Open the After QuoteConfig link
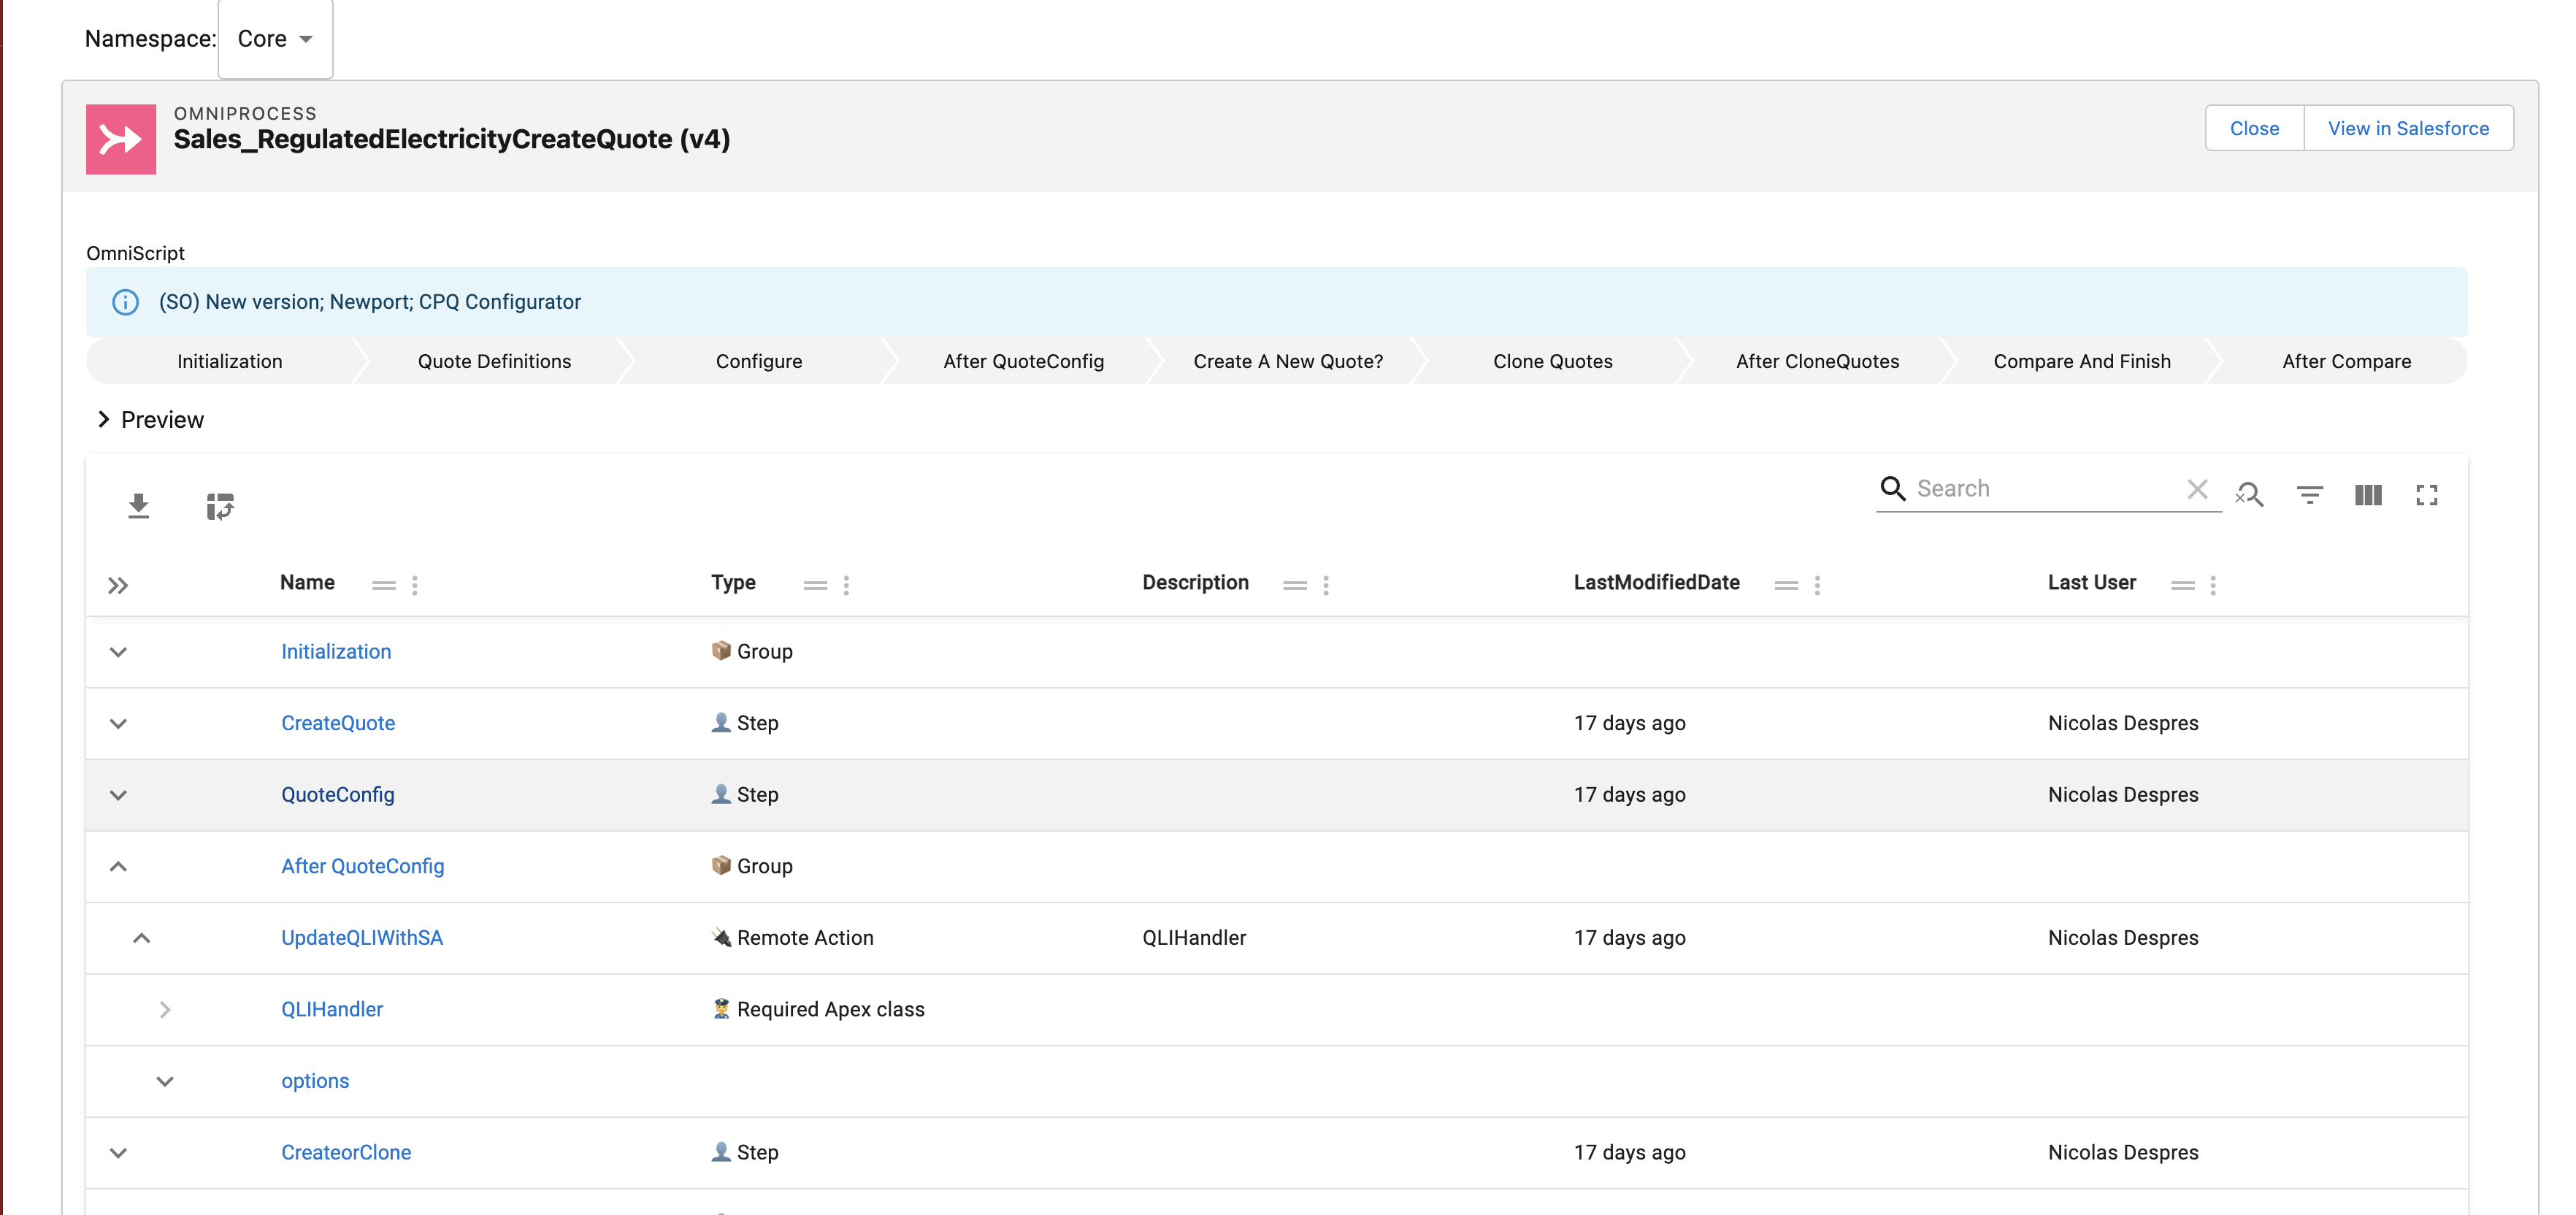The image size is (2576, 1215). pos(363,866)
